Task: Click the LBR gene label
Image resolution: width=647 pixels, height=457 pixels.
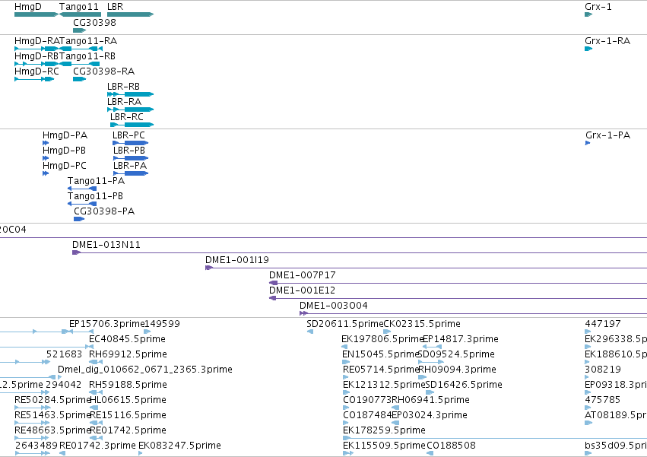Action: pos(115,7)
